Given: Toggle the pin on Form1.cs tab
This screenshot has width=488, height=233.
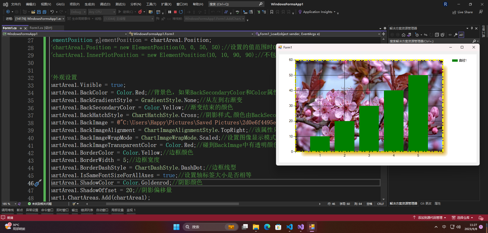Looking at the screenshot, I should coord(21,28).
